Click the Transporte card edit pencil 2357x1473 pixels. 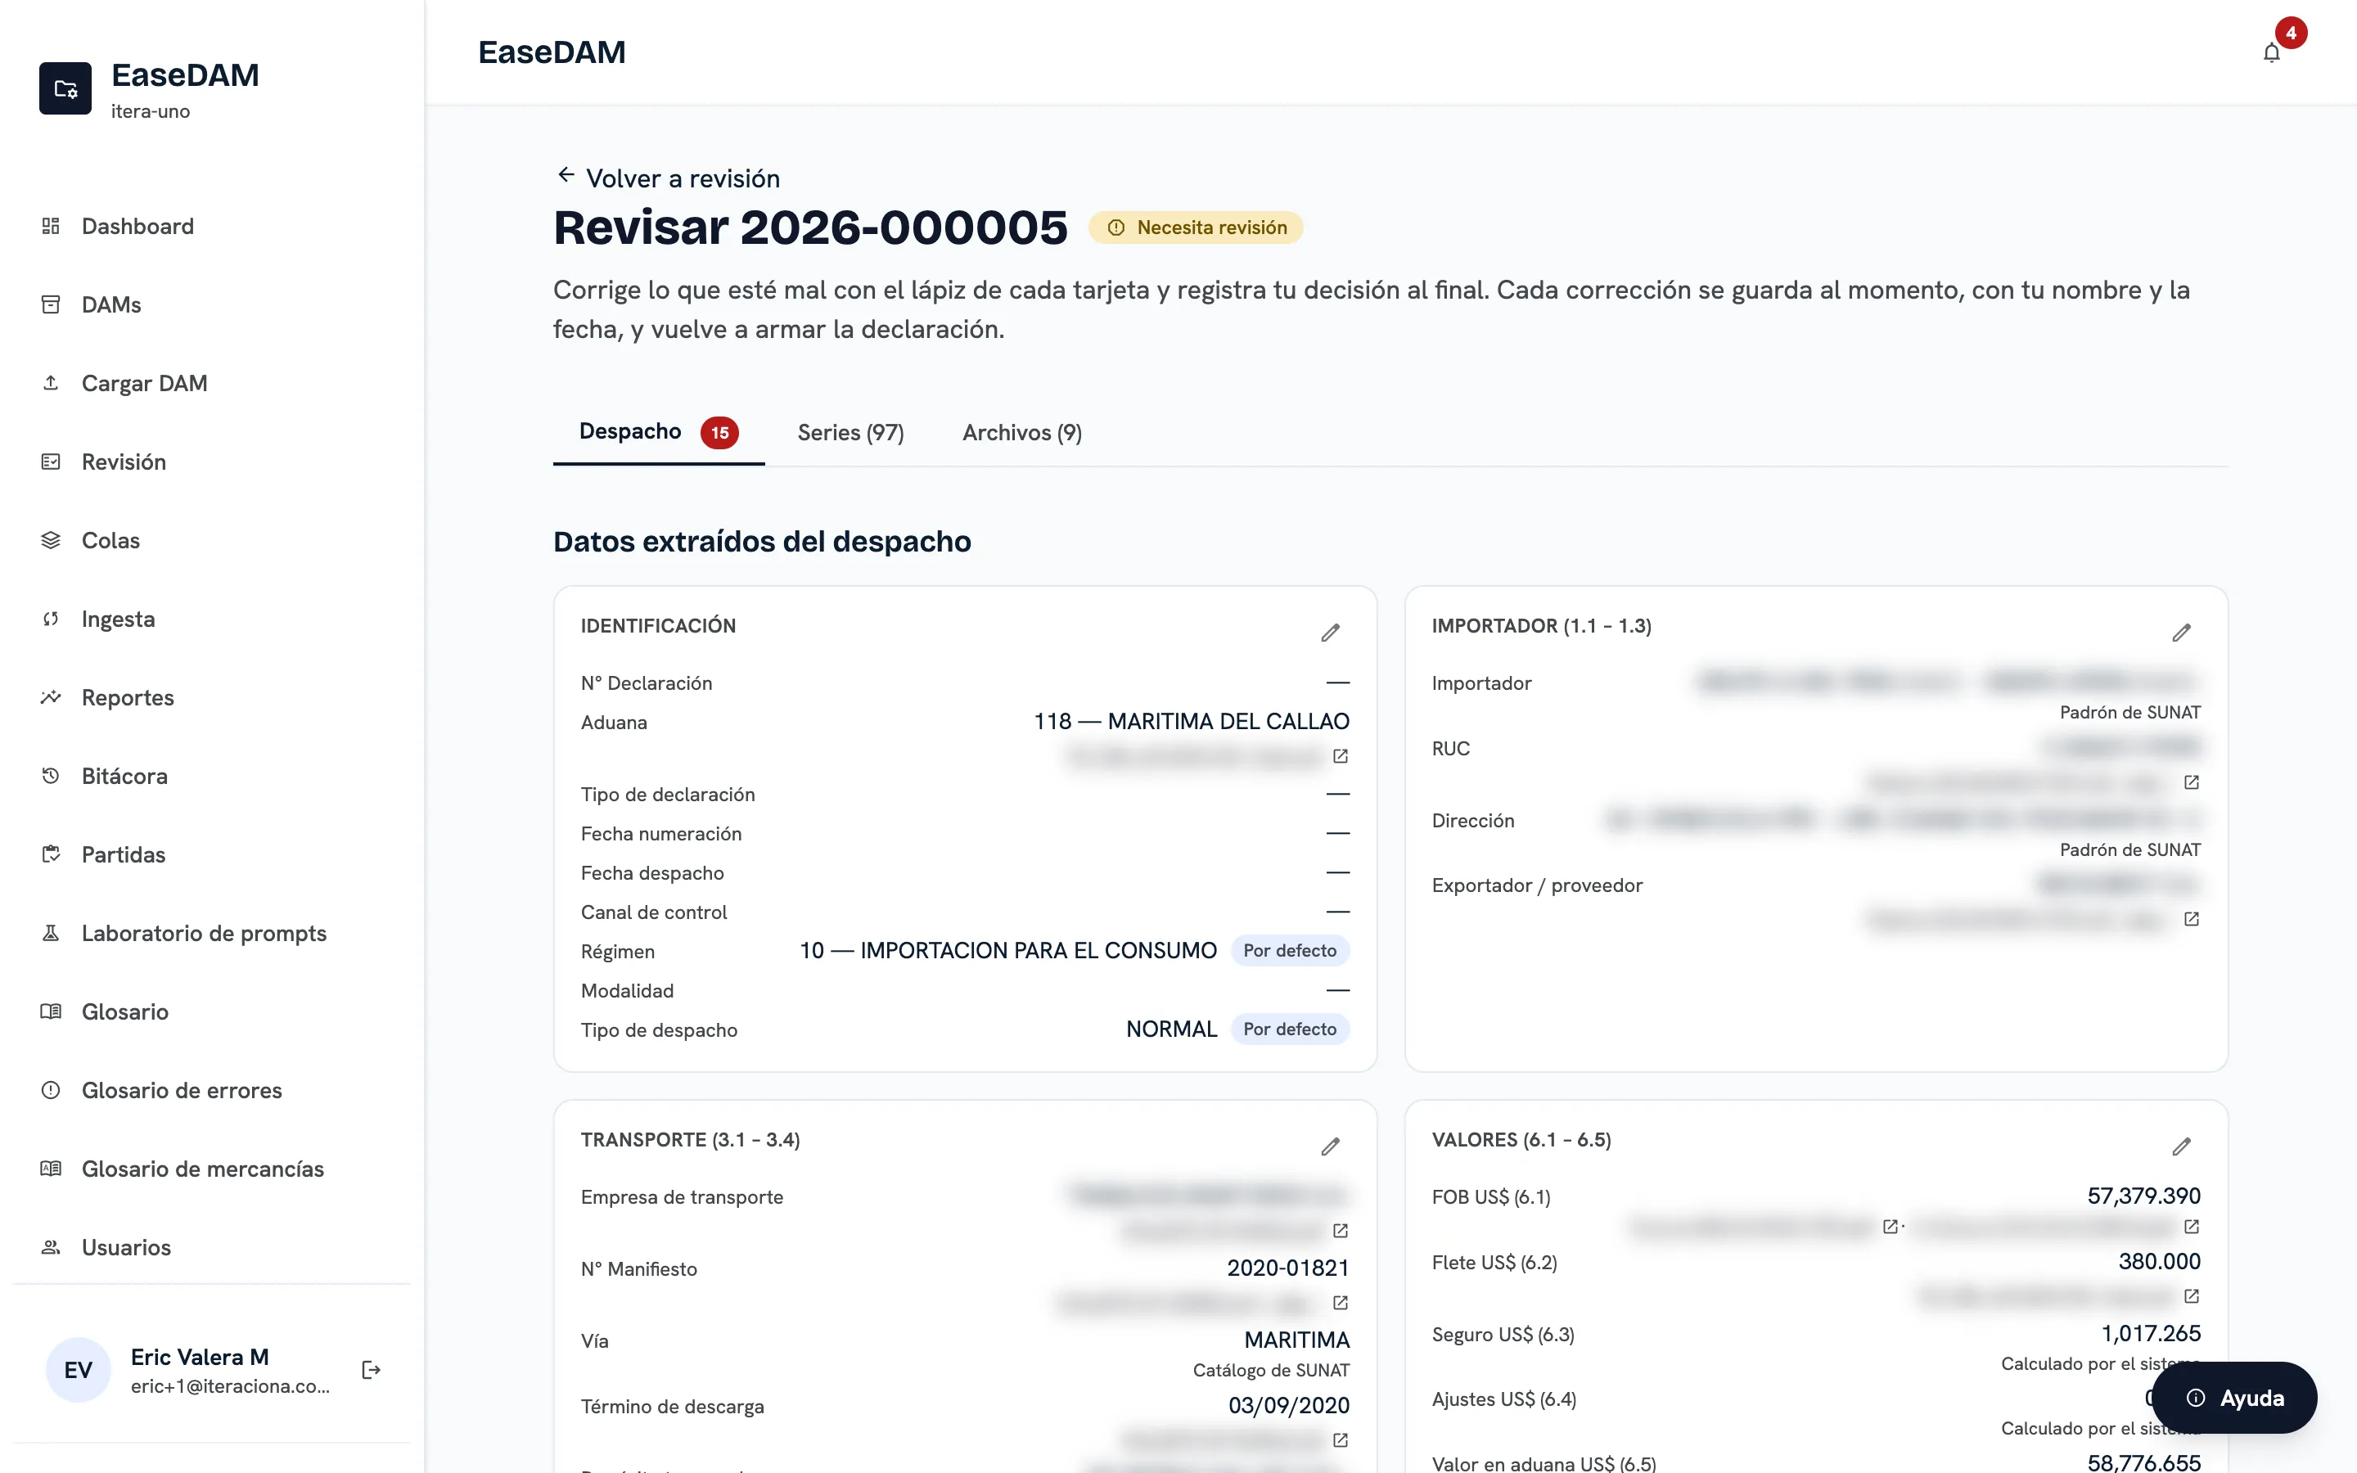point(1331,1146)
